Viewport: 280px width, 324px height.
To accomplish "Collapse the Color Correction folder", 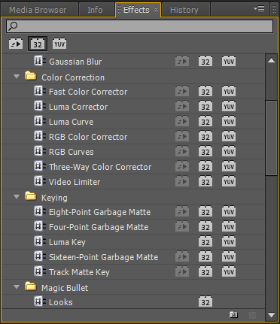I will pos(17,77).
